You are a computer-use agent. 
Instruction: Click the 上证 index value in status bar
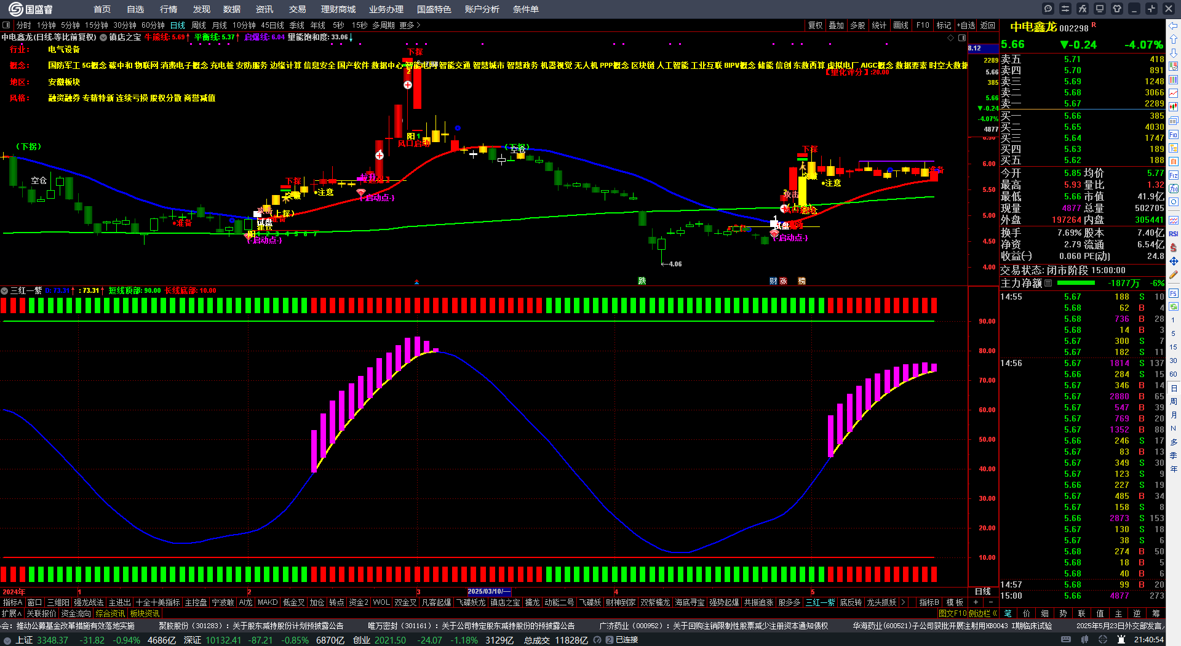52,640
